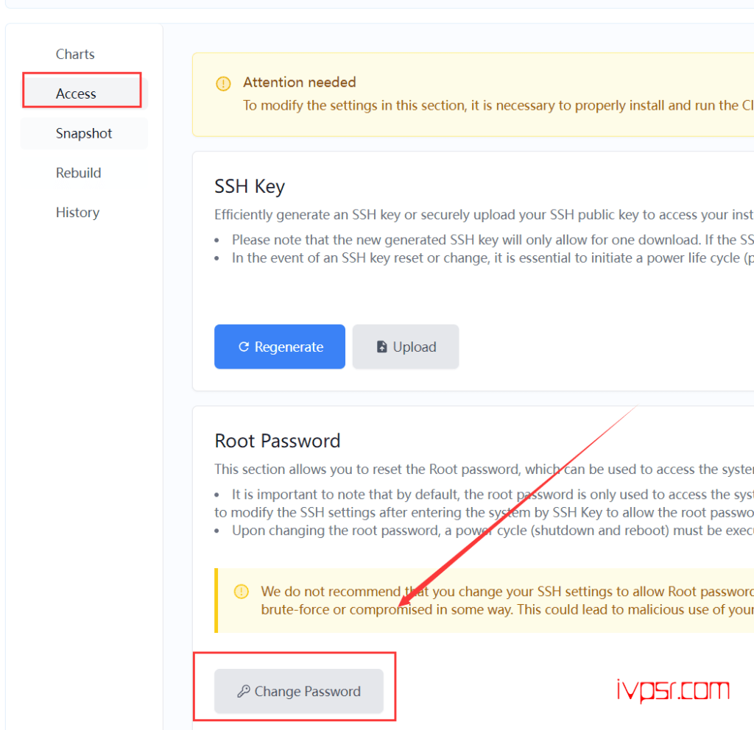Click the Regenerate button
This screenshot has width=754, height=730.
tap(280, 347)
